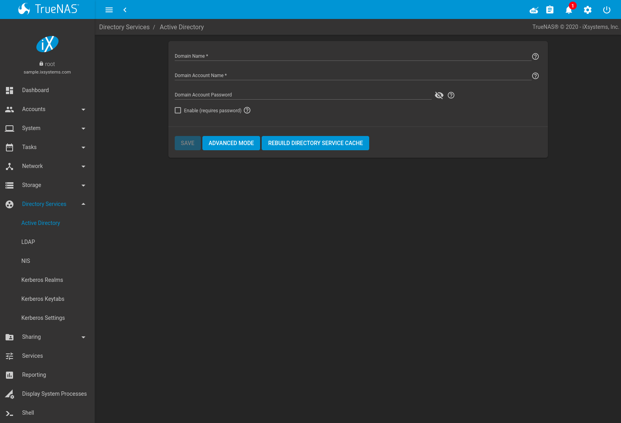Open the settings gear menu
The height and width of the screenshot is (423, 621).
[588, 10]
